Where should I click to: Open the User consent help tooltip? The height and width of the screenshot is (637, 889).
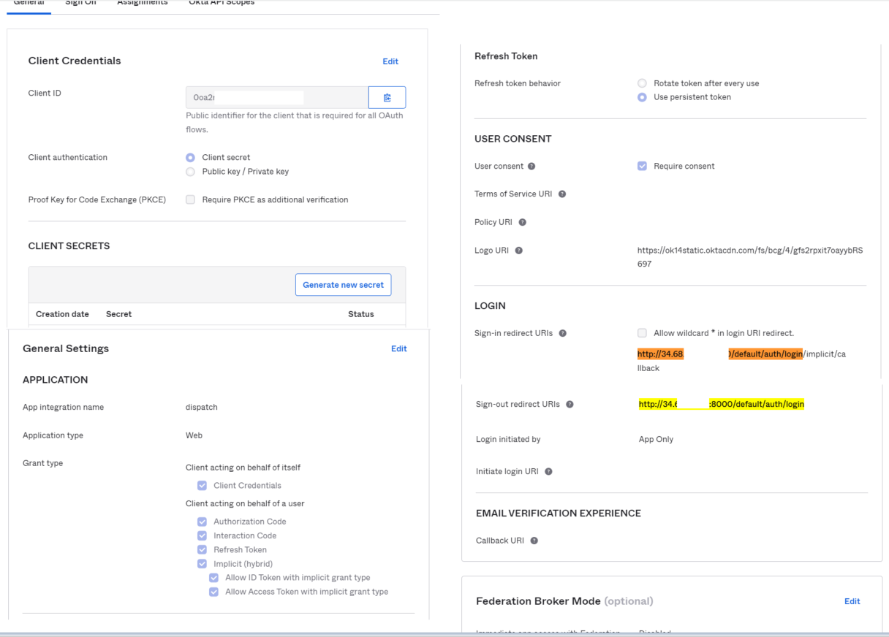[531, 166]
